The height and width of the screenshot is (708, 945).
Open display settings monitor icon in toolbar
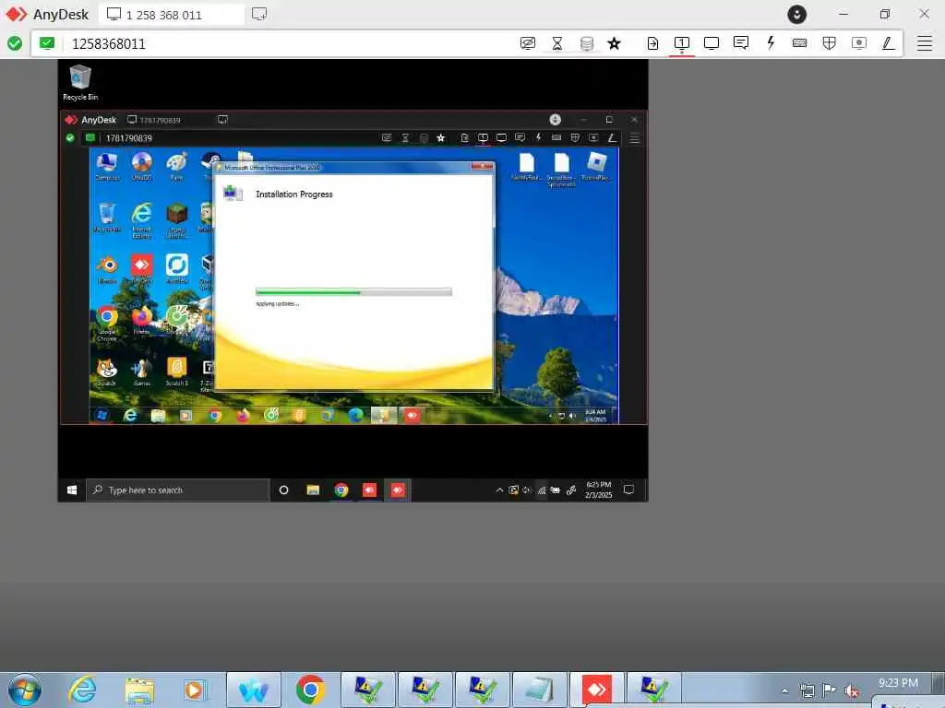click(x=712, y=43)
